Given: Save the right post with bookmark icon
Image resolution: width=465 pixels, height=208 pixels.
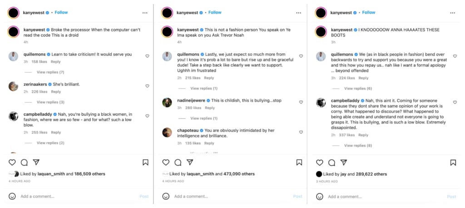Looking at the screenshot, I should [453, 162].
